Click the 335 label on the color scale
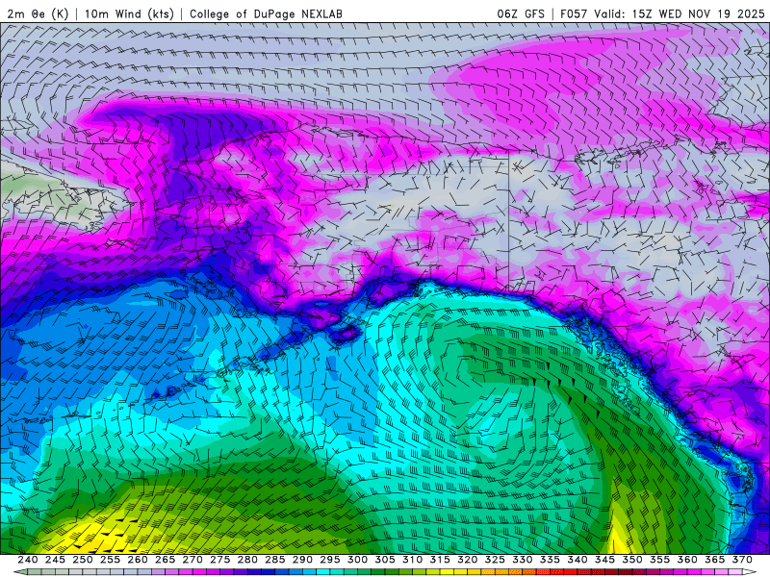Screen dimensions: 770x577 [550, 560]
